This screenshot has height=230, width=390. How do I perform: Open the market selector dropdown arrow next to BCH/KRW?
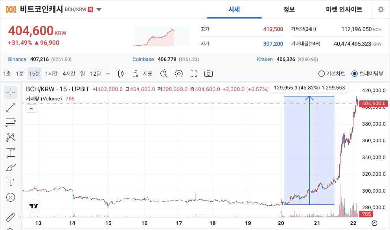[x=99, y=10]
